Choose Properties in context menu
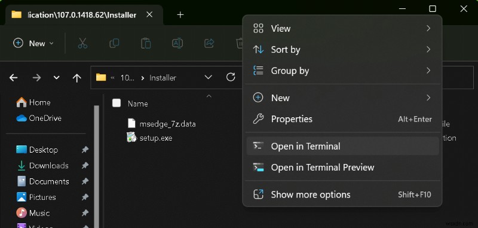 342,119
